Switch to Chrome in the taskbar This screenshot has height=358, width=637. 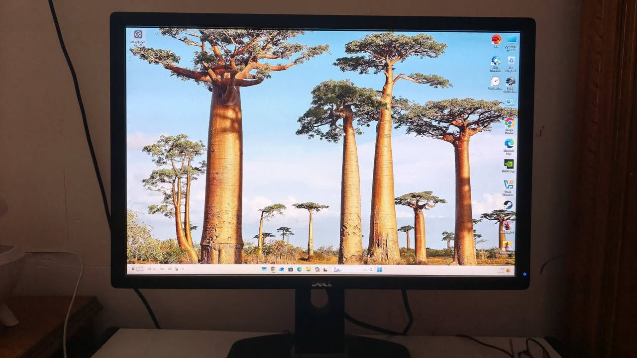point(273,269)
